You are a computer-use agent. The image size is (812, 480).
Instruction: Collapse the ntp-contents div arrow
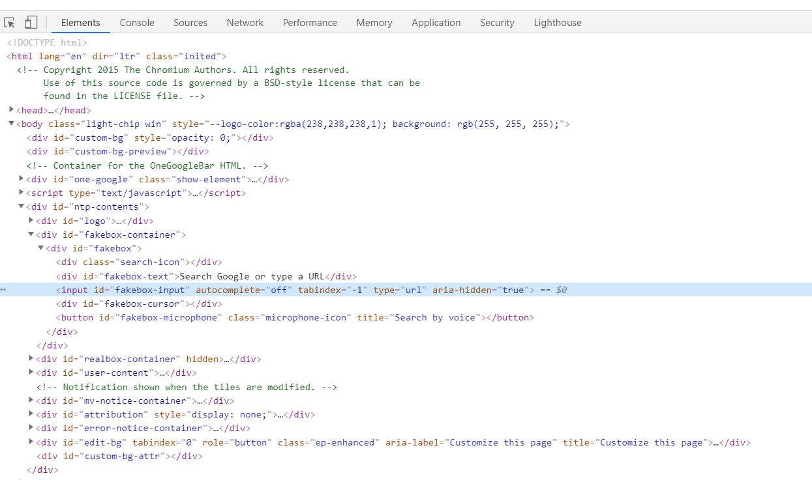22,206
